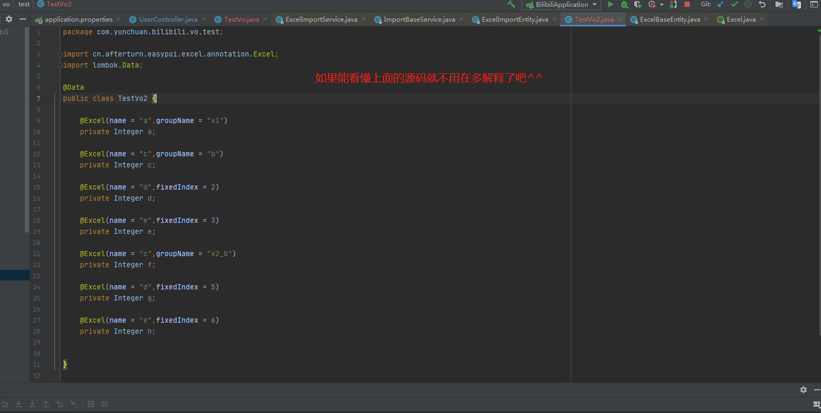Close the ExcelImportService.java tab
The width and height of the screenshot is (821, 413).
pos(363,18)
